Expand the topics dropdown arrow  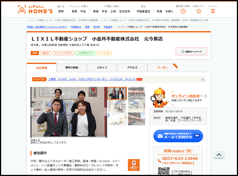tap(202, 80)
